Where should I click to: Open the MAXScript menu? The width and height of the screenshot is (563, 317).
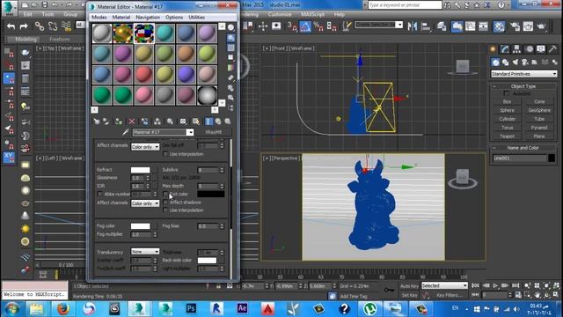[312, 14]
